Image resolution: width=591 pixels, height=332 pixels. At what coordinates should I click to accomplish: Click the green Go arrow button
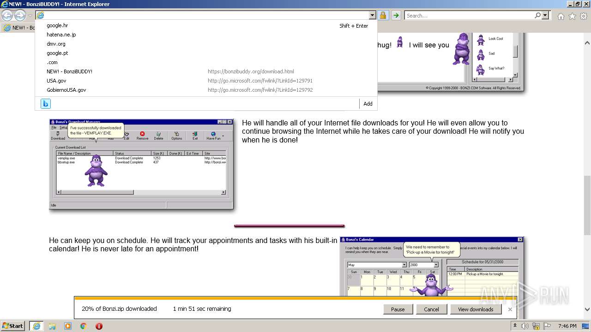coord(396,15)
